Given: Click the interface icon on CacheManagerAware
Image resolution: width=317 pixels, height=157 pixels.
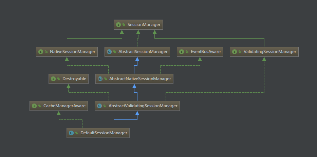Looking at the screenshot, I should point(34,106).
